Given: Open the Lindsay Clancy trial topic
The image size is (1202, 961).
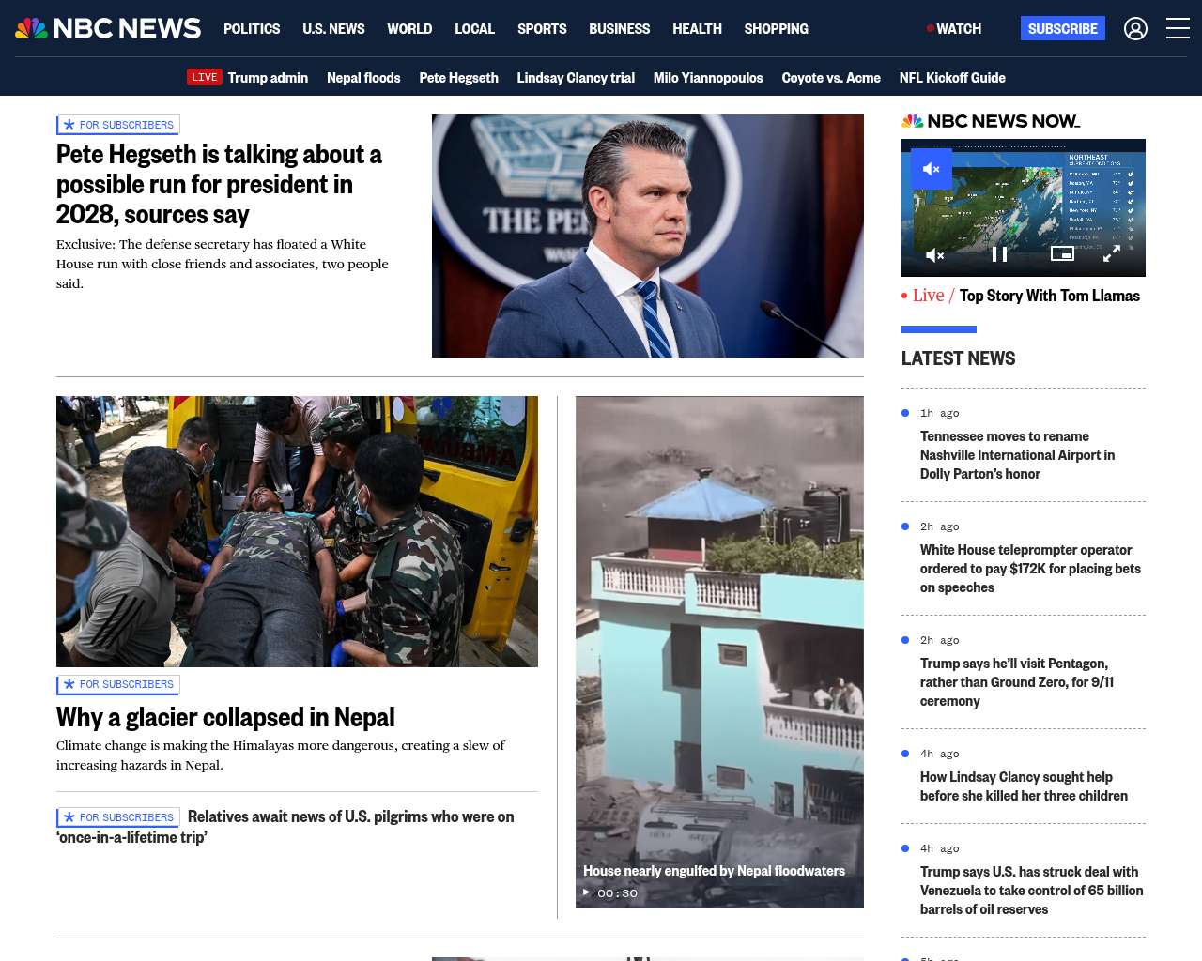Looking at the screenshot, I should 576,77.
